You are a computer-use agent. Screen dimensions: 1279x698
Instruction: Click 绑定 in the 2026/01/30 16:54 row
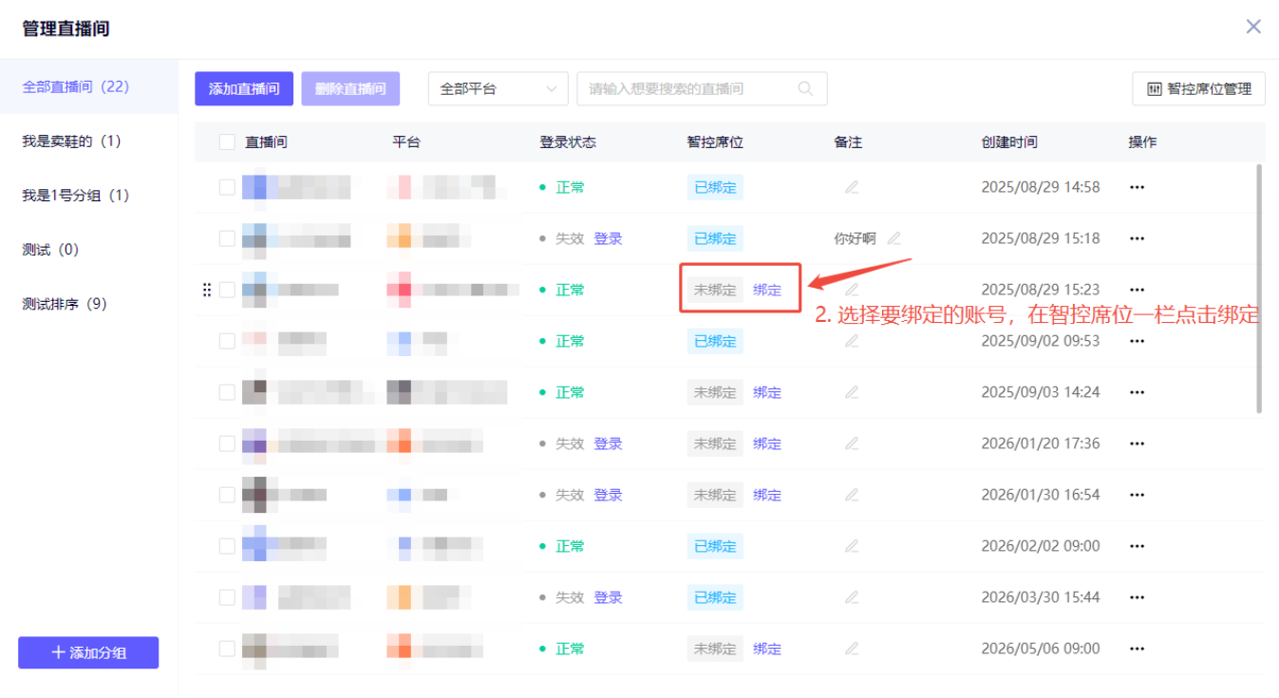coord(767,495)
